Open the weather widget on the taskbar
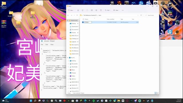 tap(5, 101)
